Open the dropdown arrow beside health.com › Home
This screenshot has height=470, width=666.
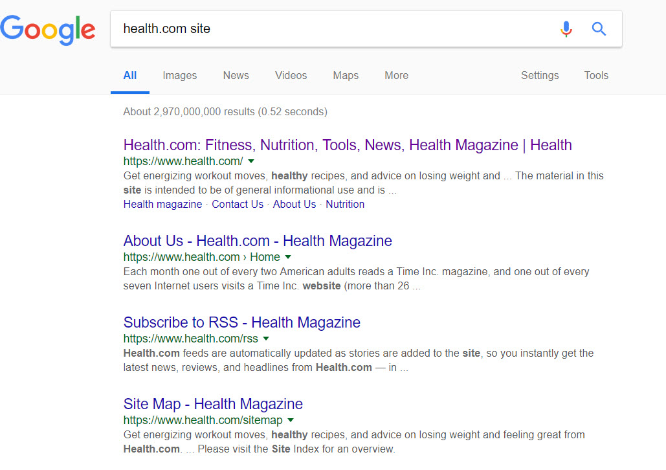coord(288,257)
